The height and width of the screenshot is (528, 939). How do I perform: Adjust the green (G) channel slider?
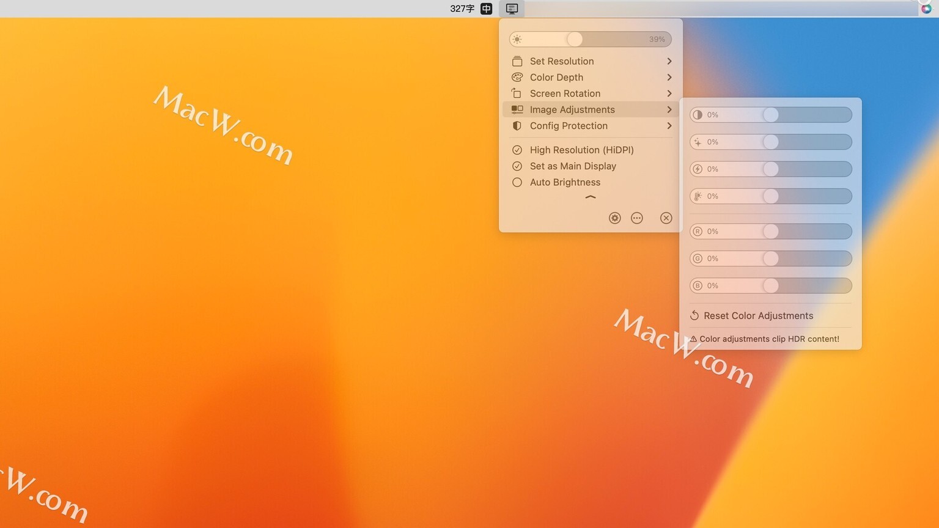(x=771, y=258)
